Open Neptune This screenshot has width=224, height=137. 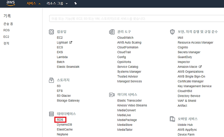coord(63,135)
